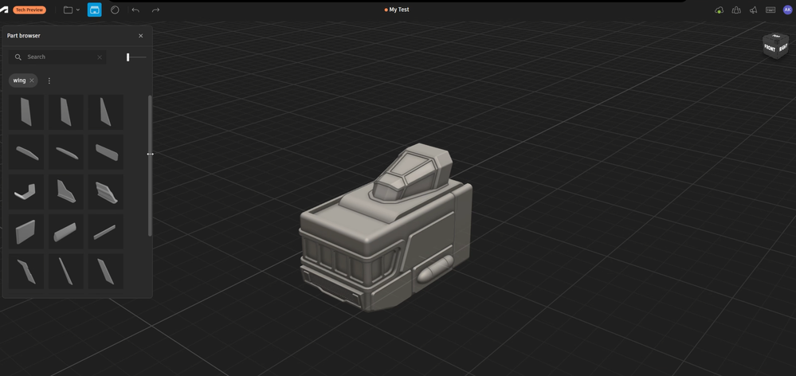Viewport: 796px width, 376px height.
Task: Select the middle slim fin thumbnail in row two
Action: (x=66, y=151)
